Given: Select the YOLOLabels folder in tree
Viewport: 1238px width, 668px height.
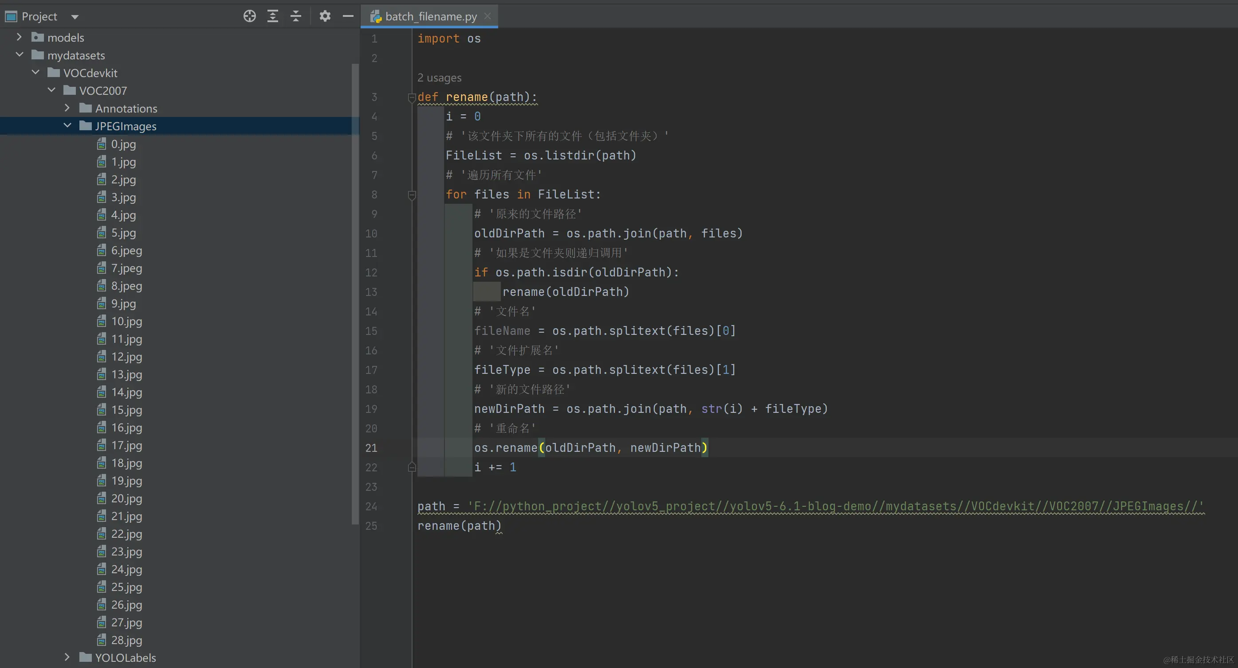Looking at the screenshot, I should click(x=126, y=657).
